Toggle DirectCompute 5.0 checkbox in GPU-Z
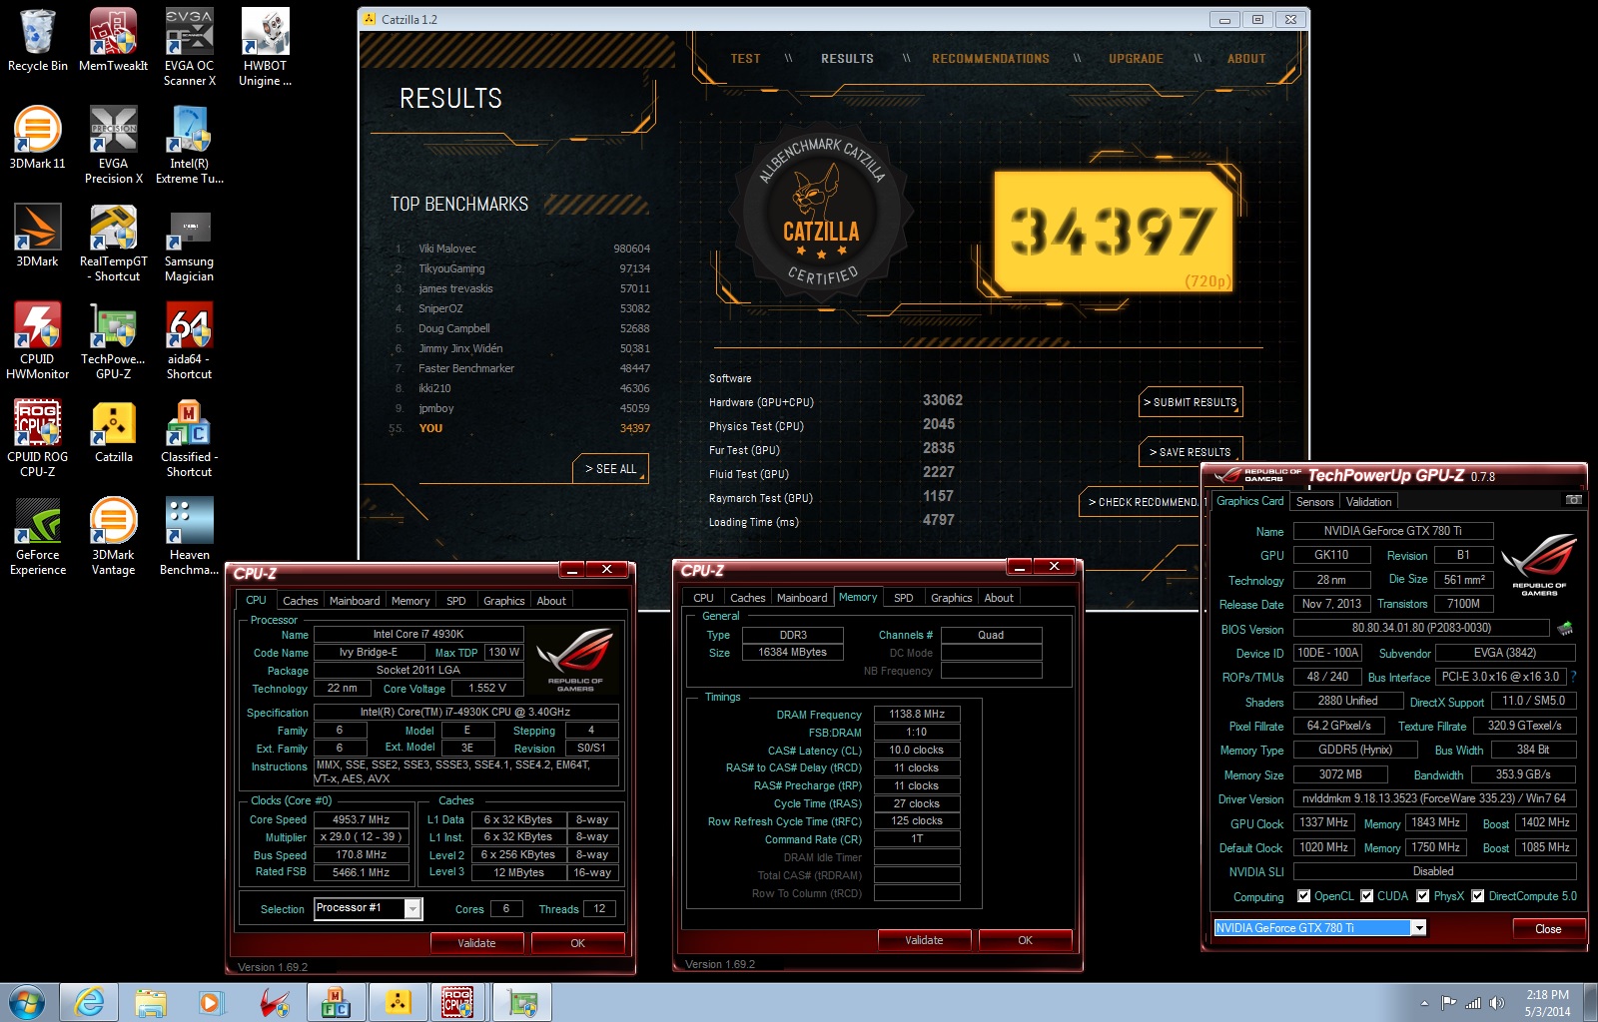This screenshot has width=1598, height=1022. pyautogui.click(x=1477, y=896)
